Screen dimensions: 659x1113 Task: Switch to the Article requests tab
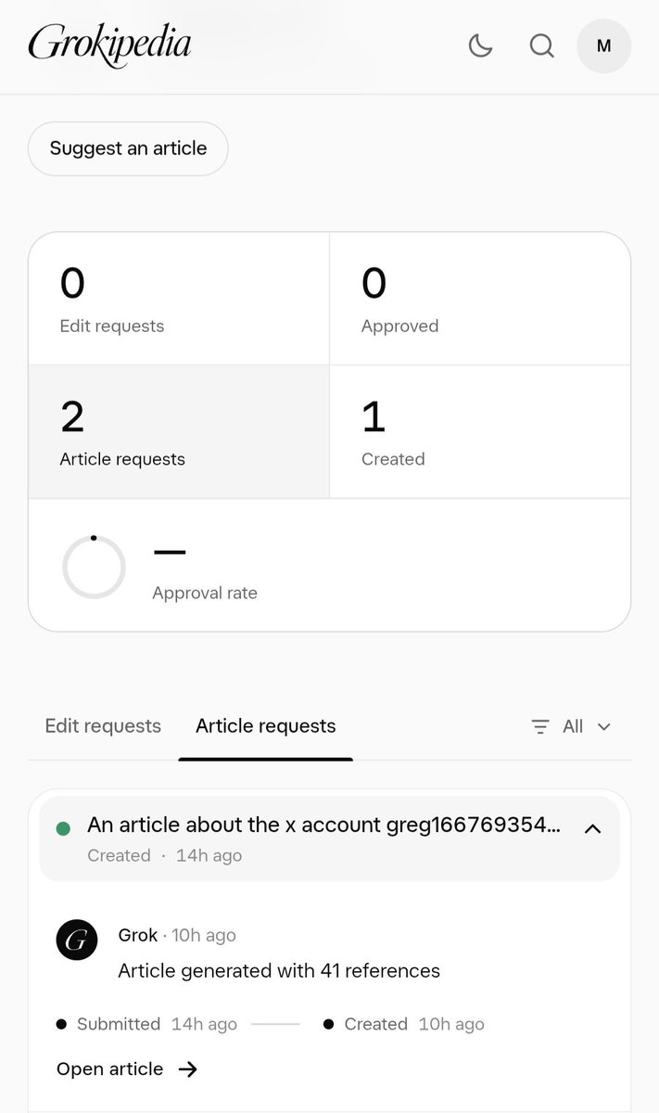coord(266,726)
